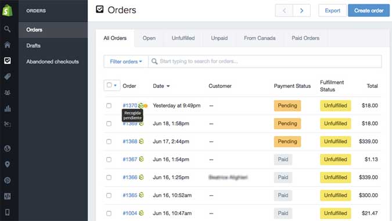The width and height of the screenshot is (392, 221).
Task: Click the Paid badge on order #1367
Action: 283,159
